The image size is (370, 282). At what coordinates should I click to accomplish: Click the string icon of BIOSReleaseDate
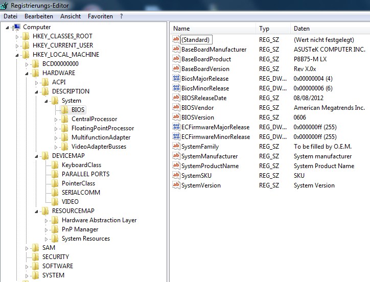(176, 97)
